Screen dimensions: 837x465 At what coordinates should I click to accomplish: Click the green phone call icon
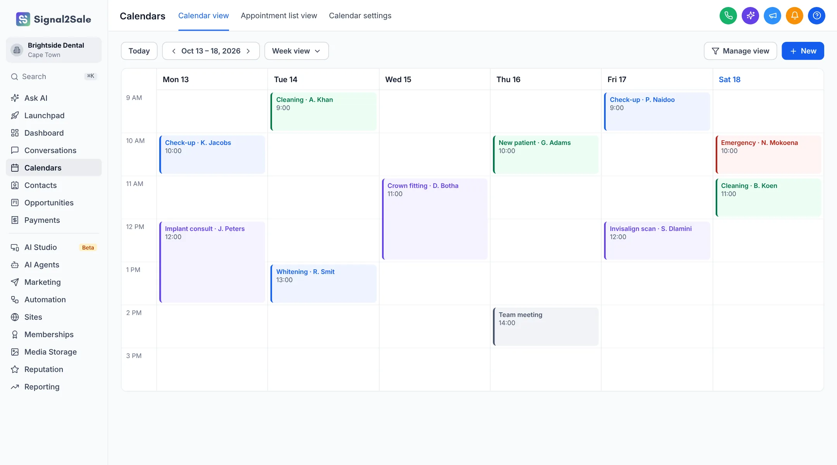tap(728, 15)
